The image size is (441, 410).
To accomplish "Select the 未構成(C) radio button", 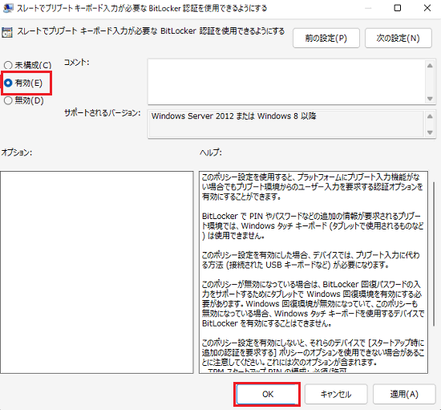I will pyautogui.click(x=9, y=65).
